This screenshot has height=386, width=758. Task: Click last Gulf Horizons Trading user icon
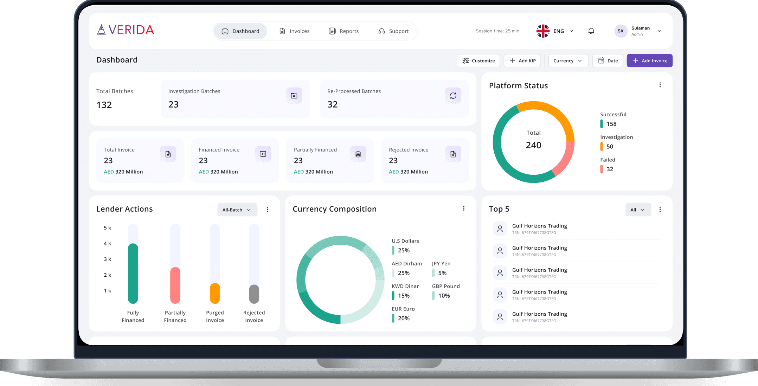pyautogui.click(x=500, y=317)
